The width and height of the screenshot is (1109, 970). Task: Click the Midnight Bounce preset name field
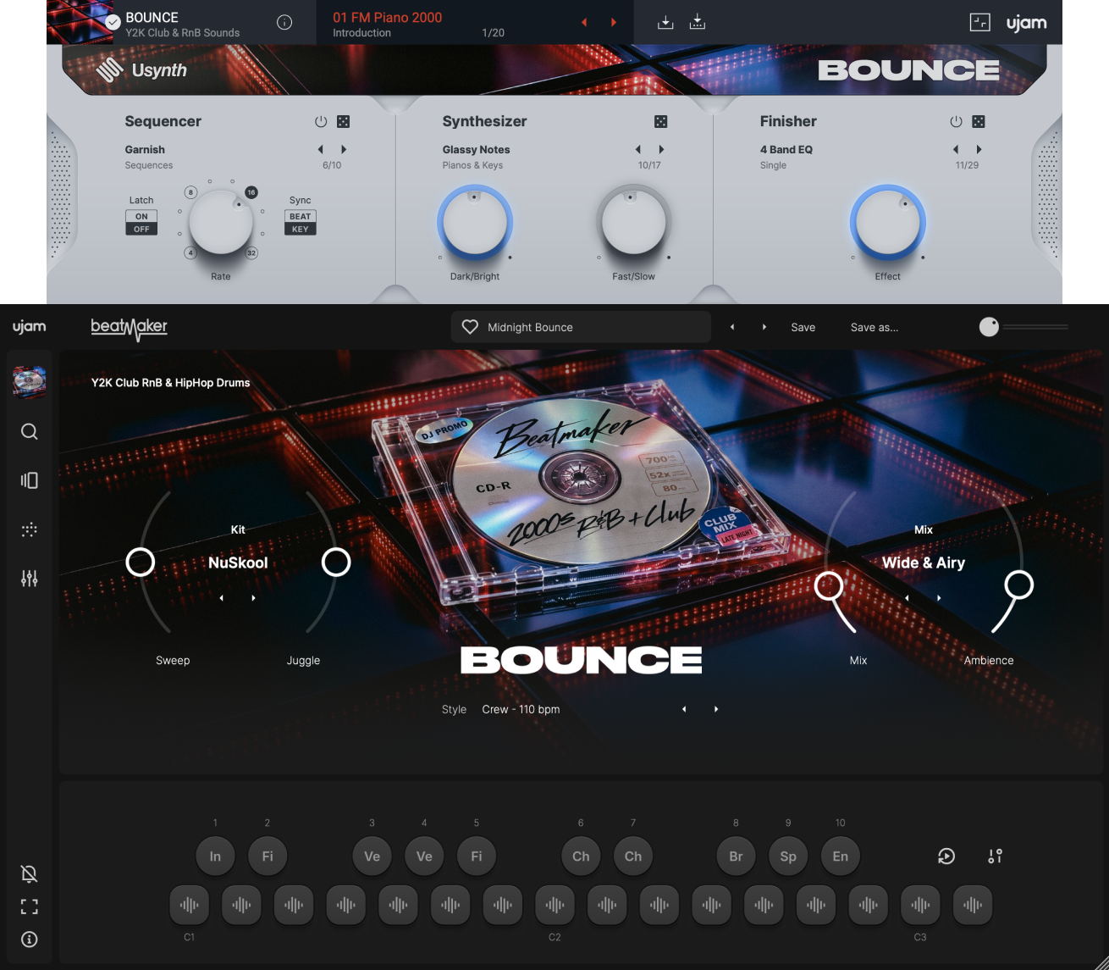point(581,327)
